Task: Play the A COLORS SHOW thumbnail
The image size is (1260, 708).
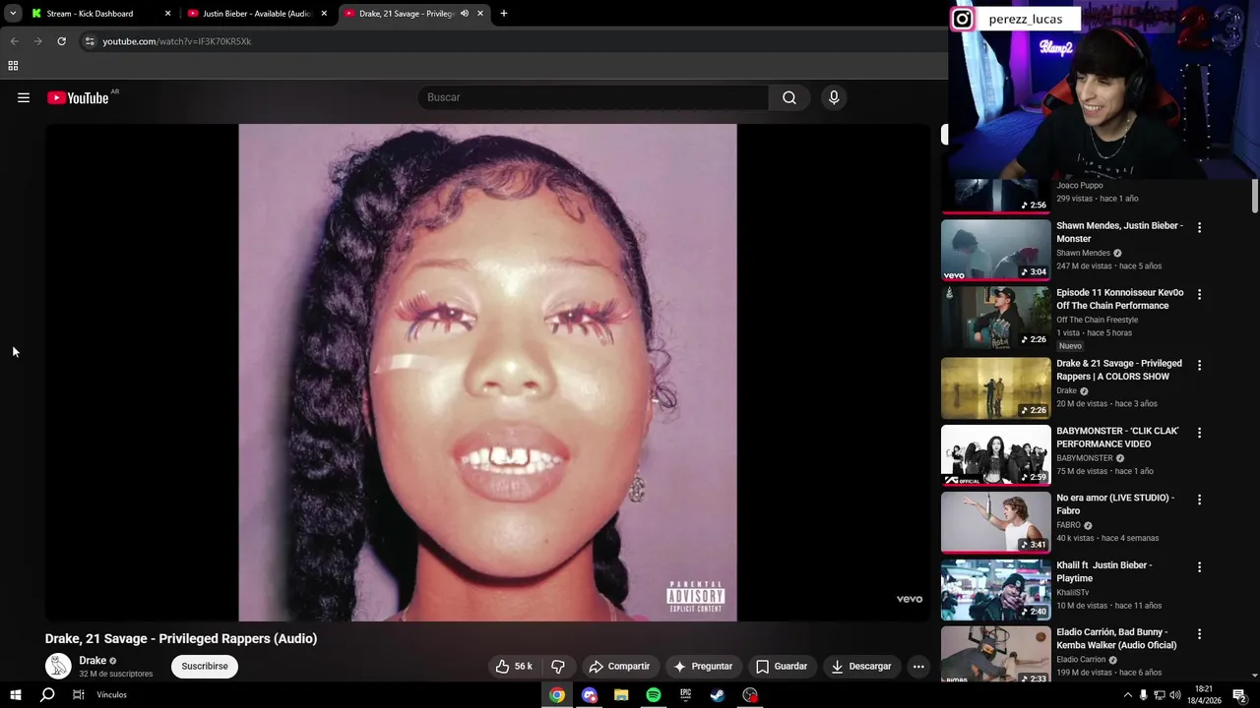Action: tap(995, 387)
